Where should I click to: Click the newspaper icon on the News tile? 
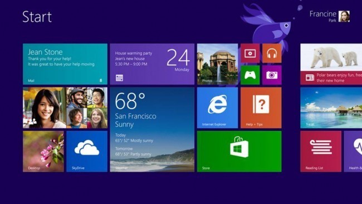point(310,77)
